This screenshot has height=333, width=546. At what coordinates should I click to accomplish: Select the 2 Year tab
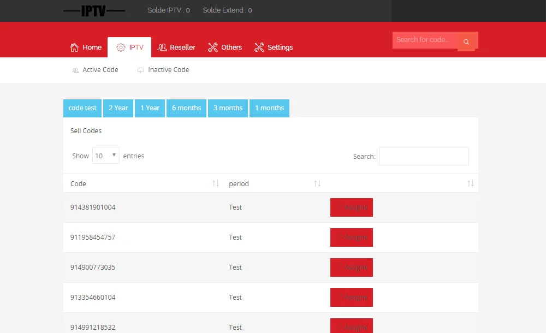coord(118,108)
